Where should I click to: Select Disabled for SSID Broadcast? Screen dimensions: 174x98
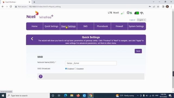75,69
